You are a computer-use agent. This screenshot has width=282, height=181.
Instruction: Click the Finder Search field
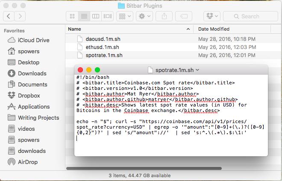(x=250, y=16)
